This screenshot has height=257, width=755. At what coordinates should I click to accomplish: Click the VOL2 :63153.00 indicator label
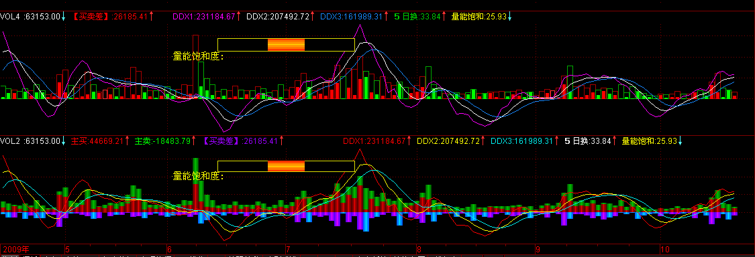click(30, 141)
